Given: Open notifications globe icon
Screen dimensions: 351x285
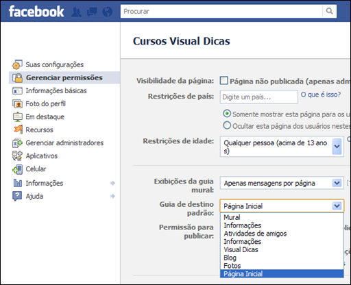Looking at the screenshot, I should 108,12.
